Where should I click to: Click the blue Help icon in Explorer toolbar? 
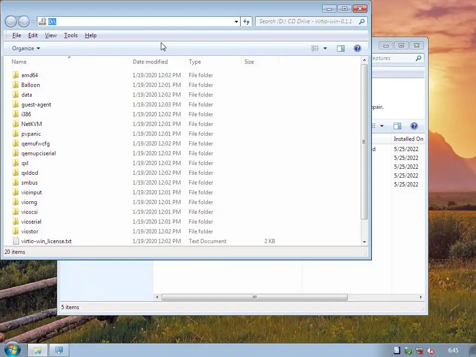357,48
